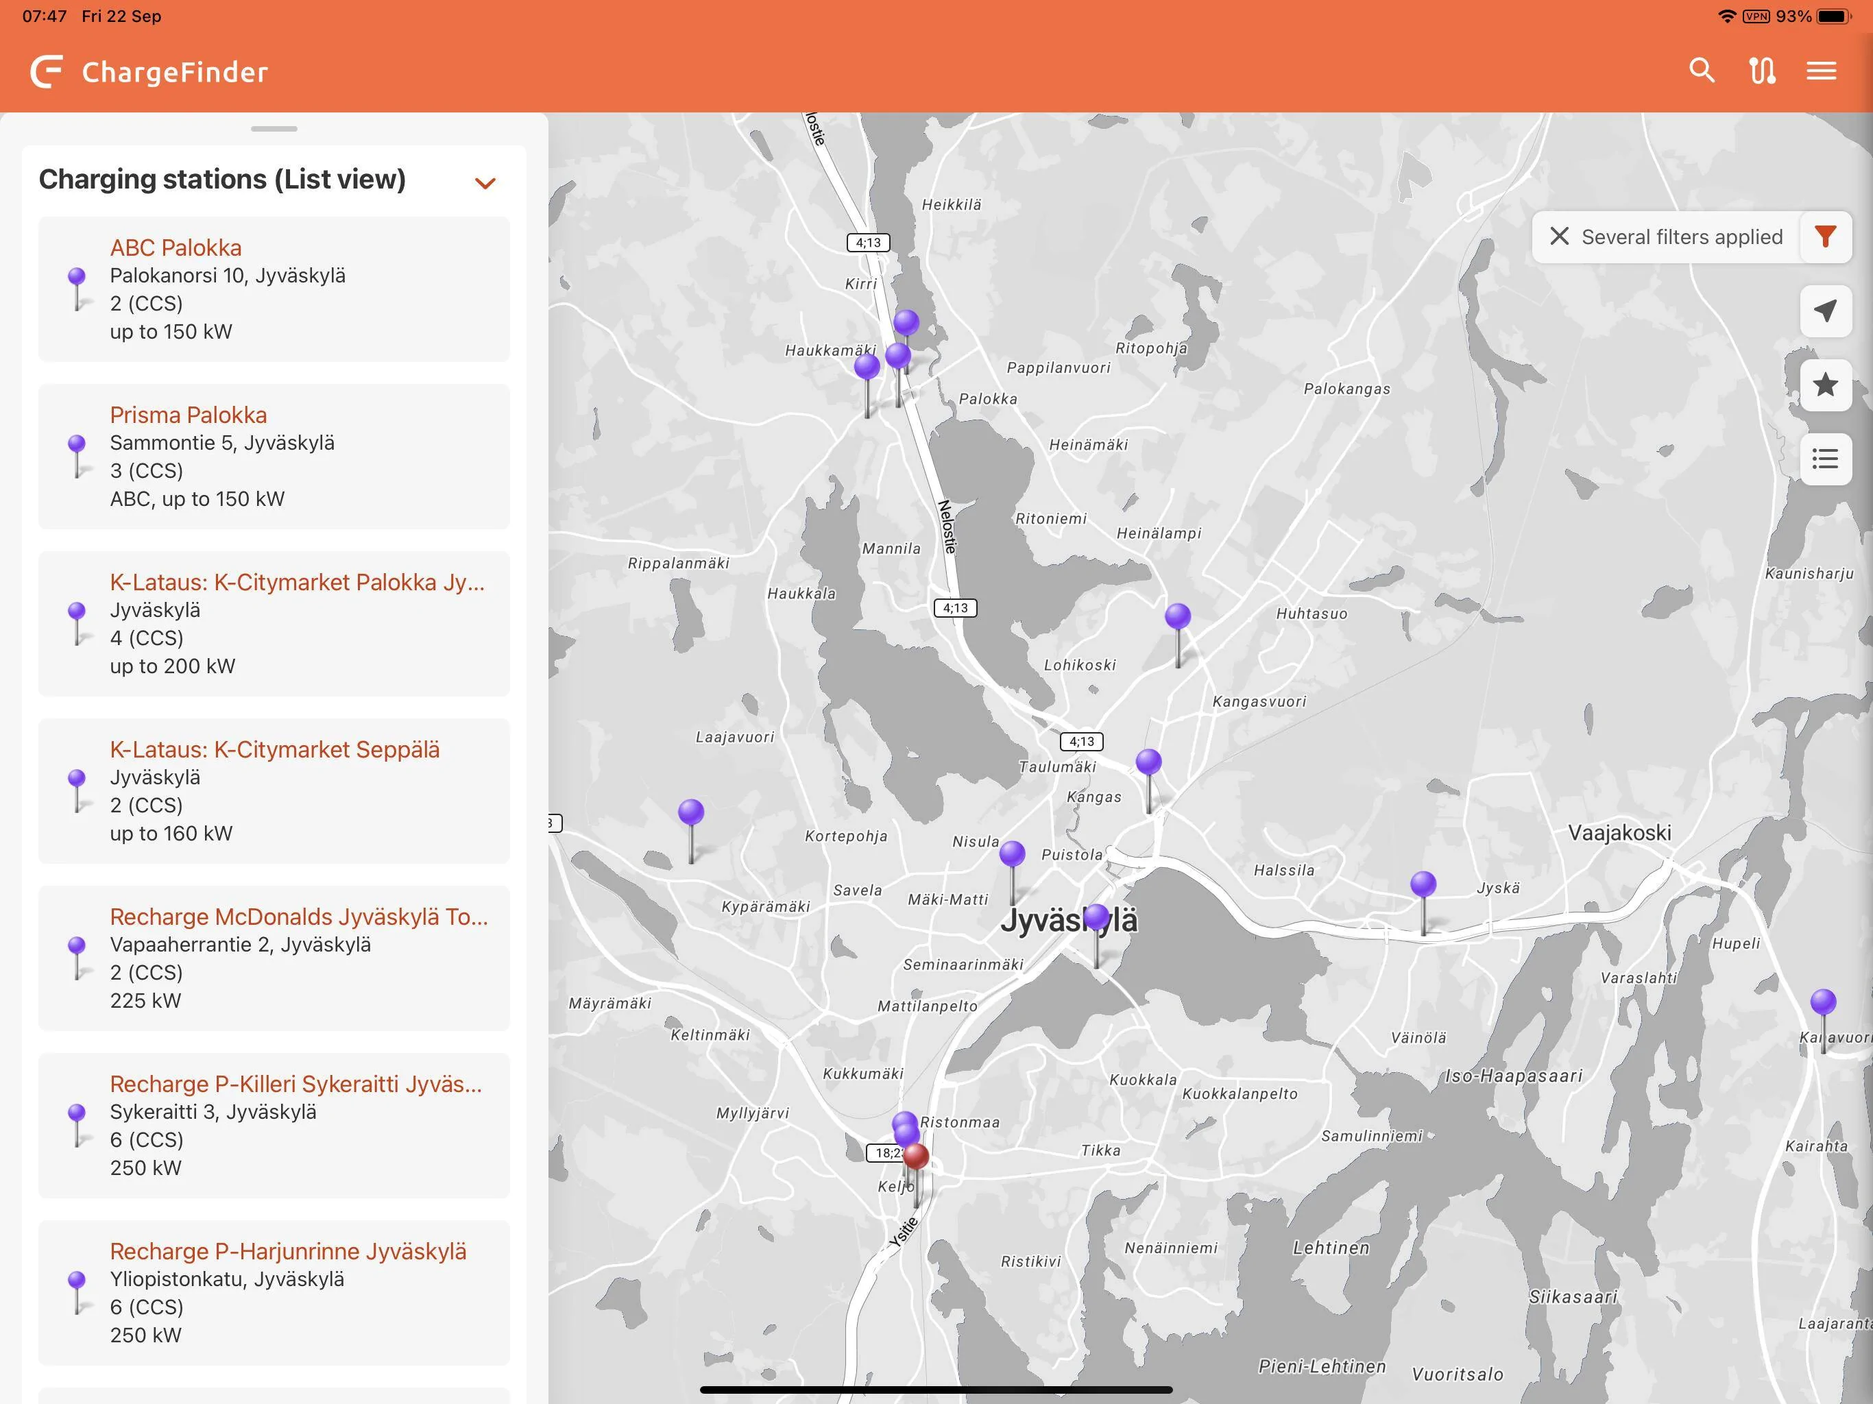Click 'Sykeraitti 3, Jyväskylä' address
This screenshot has height=1404, width=1873.
(213, 1112)
